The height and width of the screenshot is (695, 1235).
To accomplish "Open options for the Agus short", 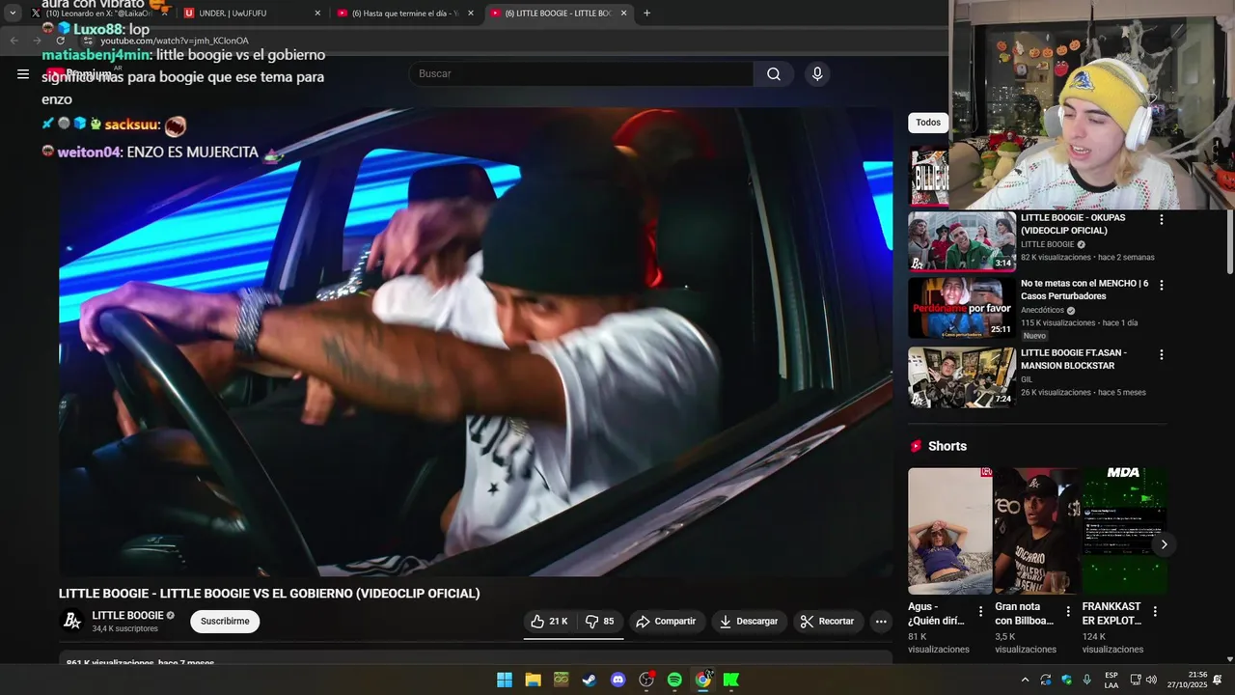I will click(x=981, y=611).
